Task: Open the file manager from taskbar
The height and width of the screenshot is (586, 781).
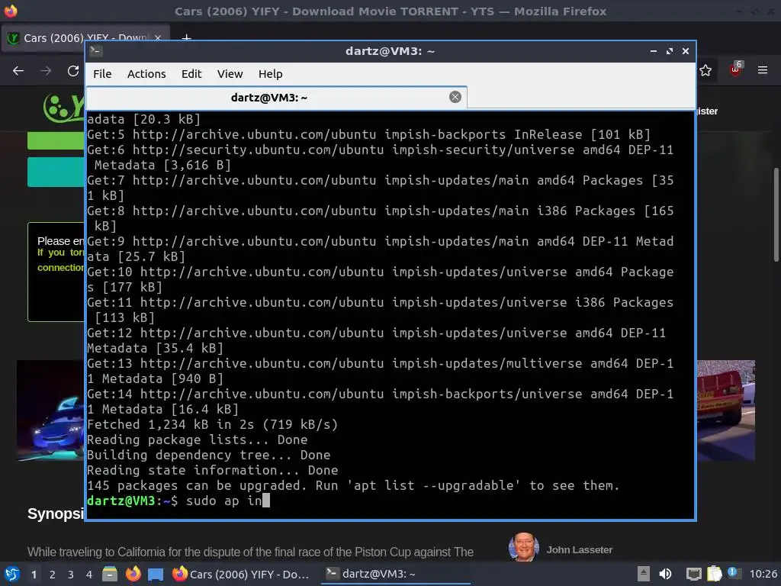Action: coord(110,574)
